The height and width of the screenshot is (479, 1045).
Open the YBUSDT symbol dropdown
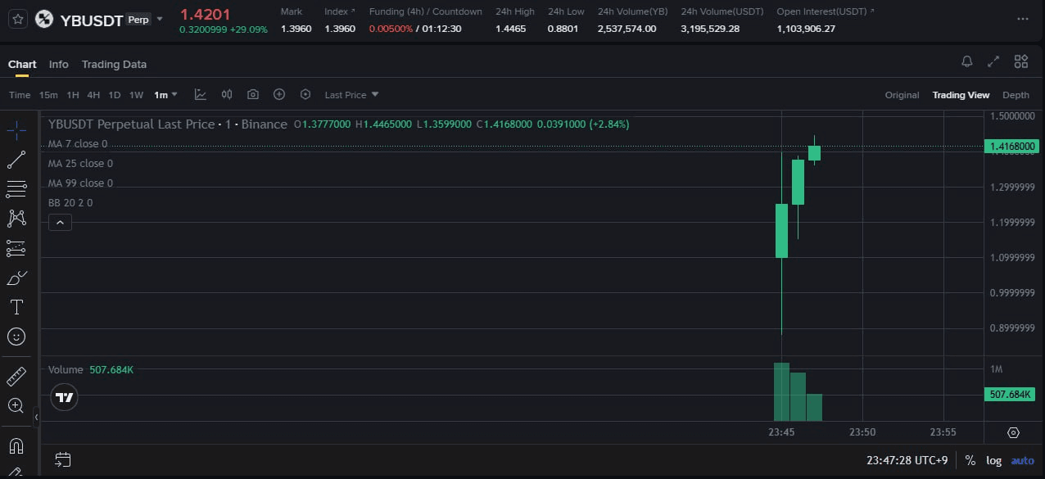160,19
